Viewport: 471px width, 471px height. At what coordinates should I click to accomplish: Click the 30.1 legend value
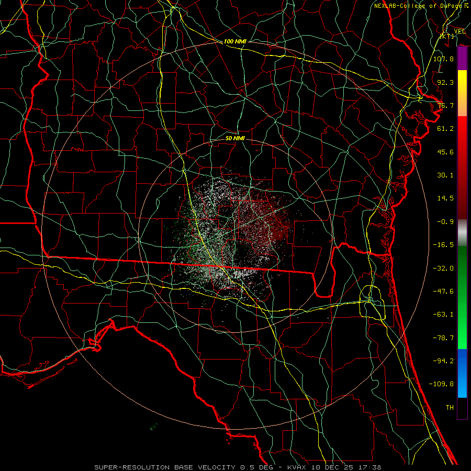[x=445, y=175]
